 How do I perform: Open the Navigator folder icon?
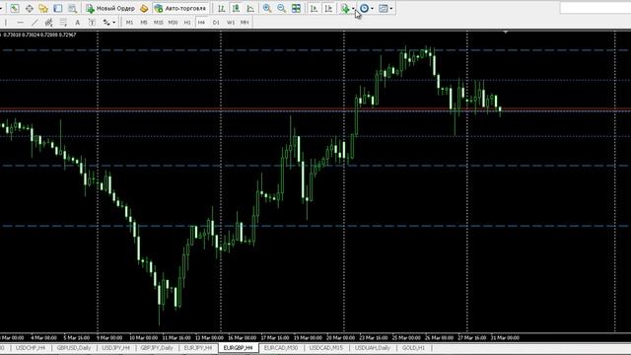[43, 8]
